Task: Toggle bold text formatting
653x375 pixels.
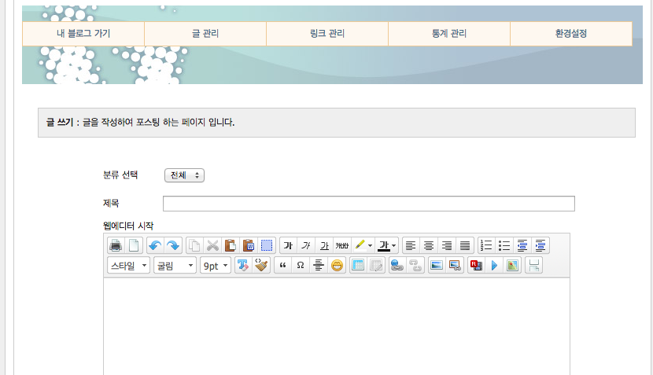Action: point(288,245)
